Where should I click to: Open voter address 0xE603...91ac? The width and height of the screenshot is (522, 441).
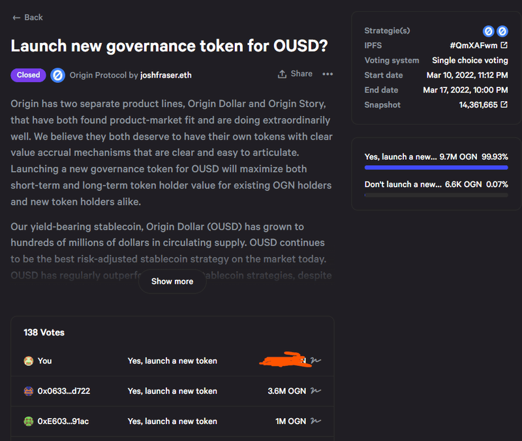click(63, 421)
